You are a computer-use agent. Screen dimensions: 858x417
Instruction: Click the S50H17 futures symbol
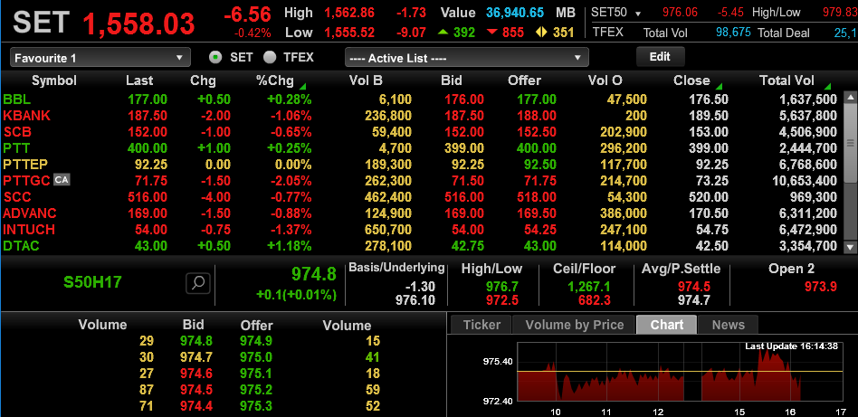(92, 282)
